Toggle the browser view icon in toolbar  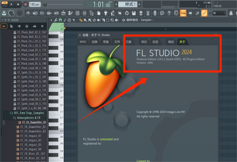[92, 13]
